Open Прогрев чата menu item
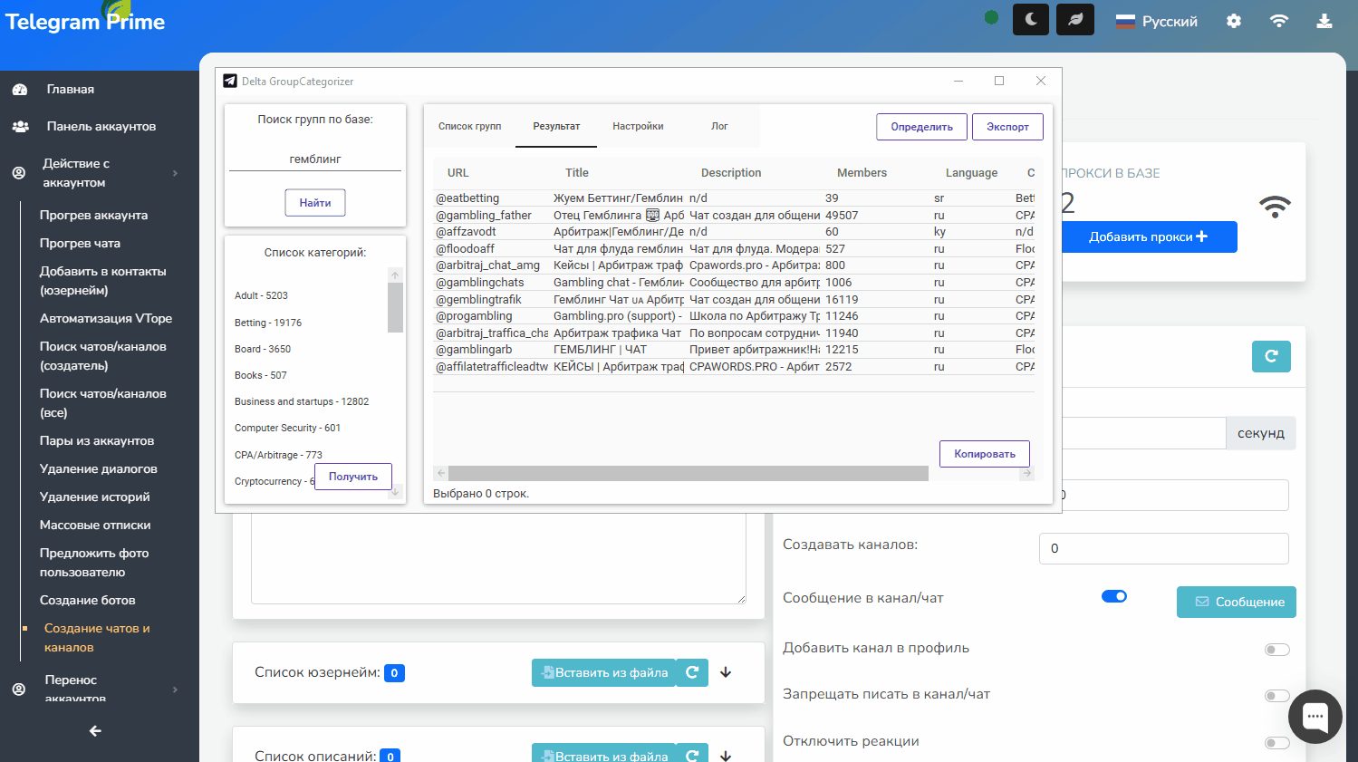This screenshot has width=1358, height=762. click(80, 243)
